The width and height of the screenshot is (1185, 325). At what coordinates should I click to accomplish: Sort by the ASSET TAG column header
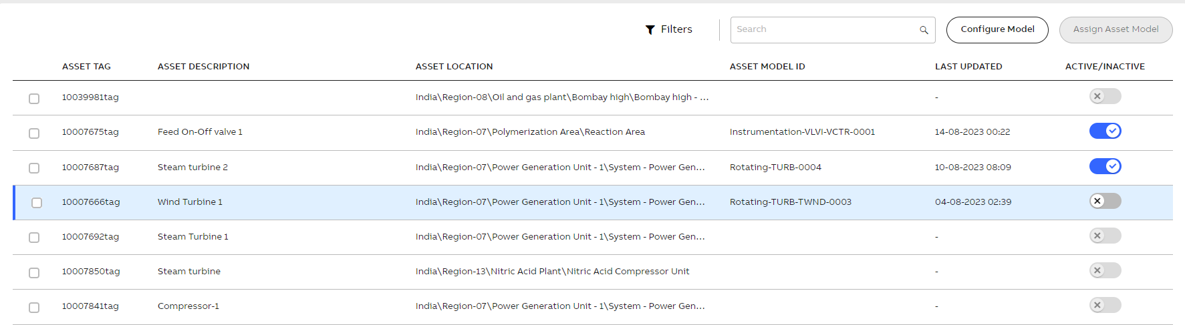[x=86, y=67]
